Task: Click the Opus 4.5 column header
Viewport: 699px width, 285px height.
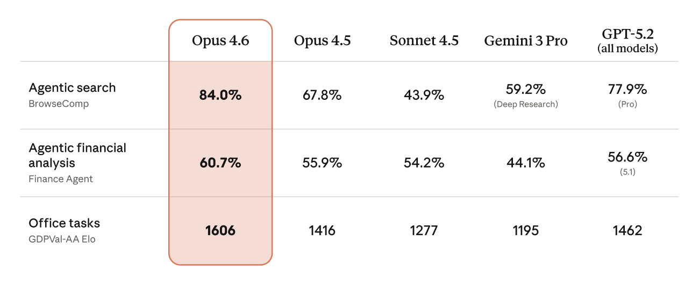Action: (x=322, y=41)
